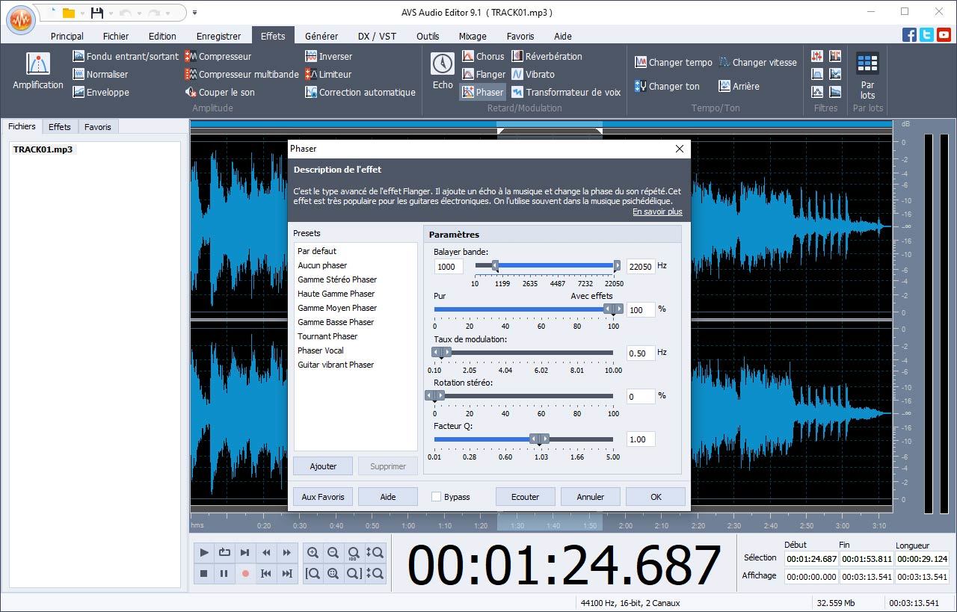
Task: Click the Ajouter preset button
Action: [x=323, y=466]
